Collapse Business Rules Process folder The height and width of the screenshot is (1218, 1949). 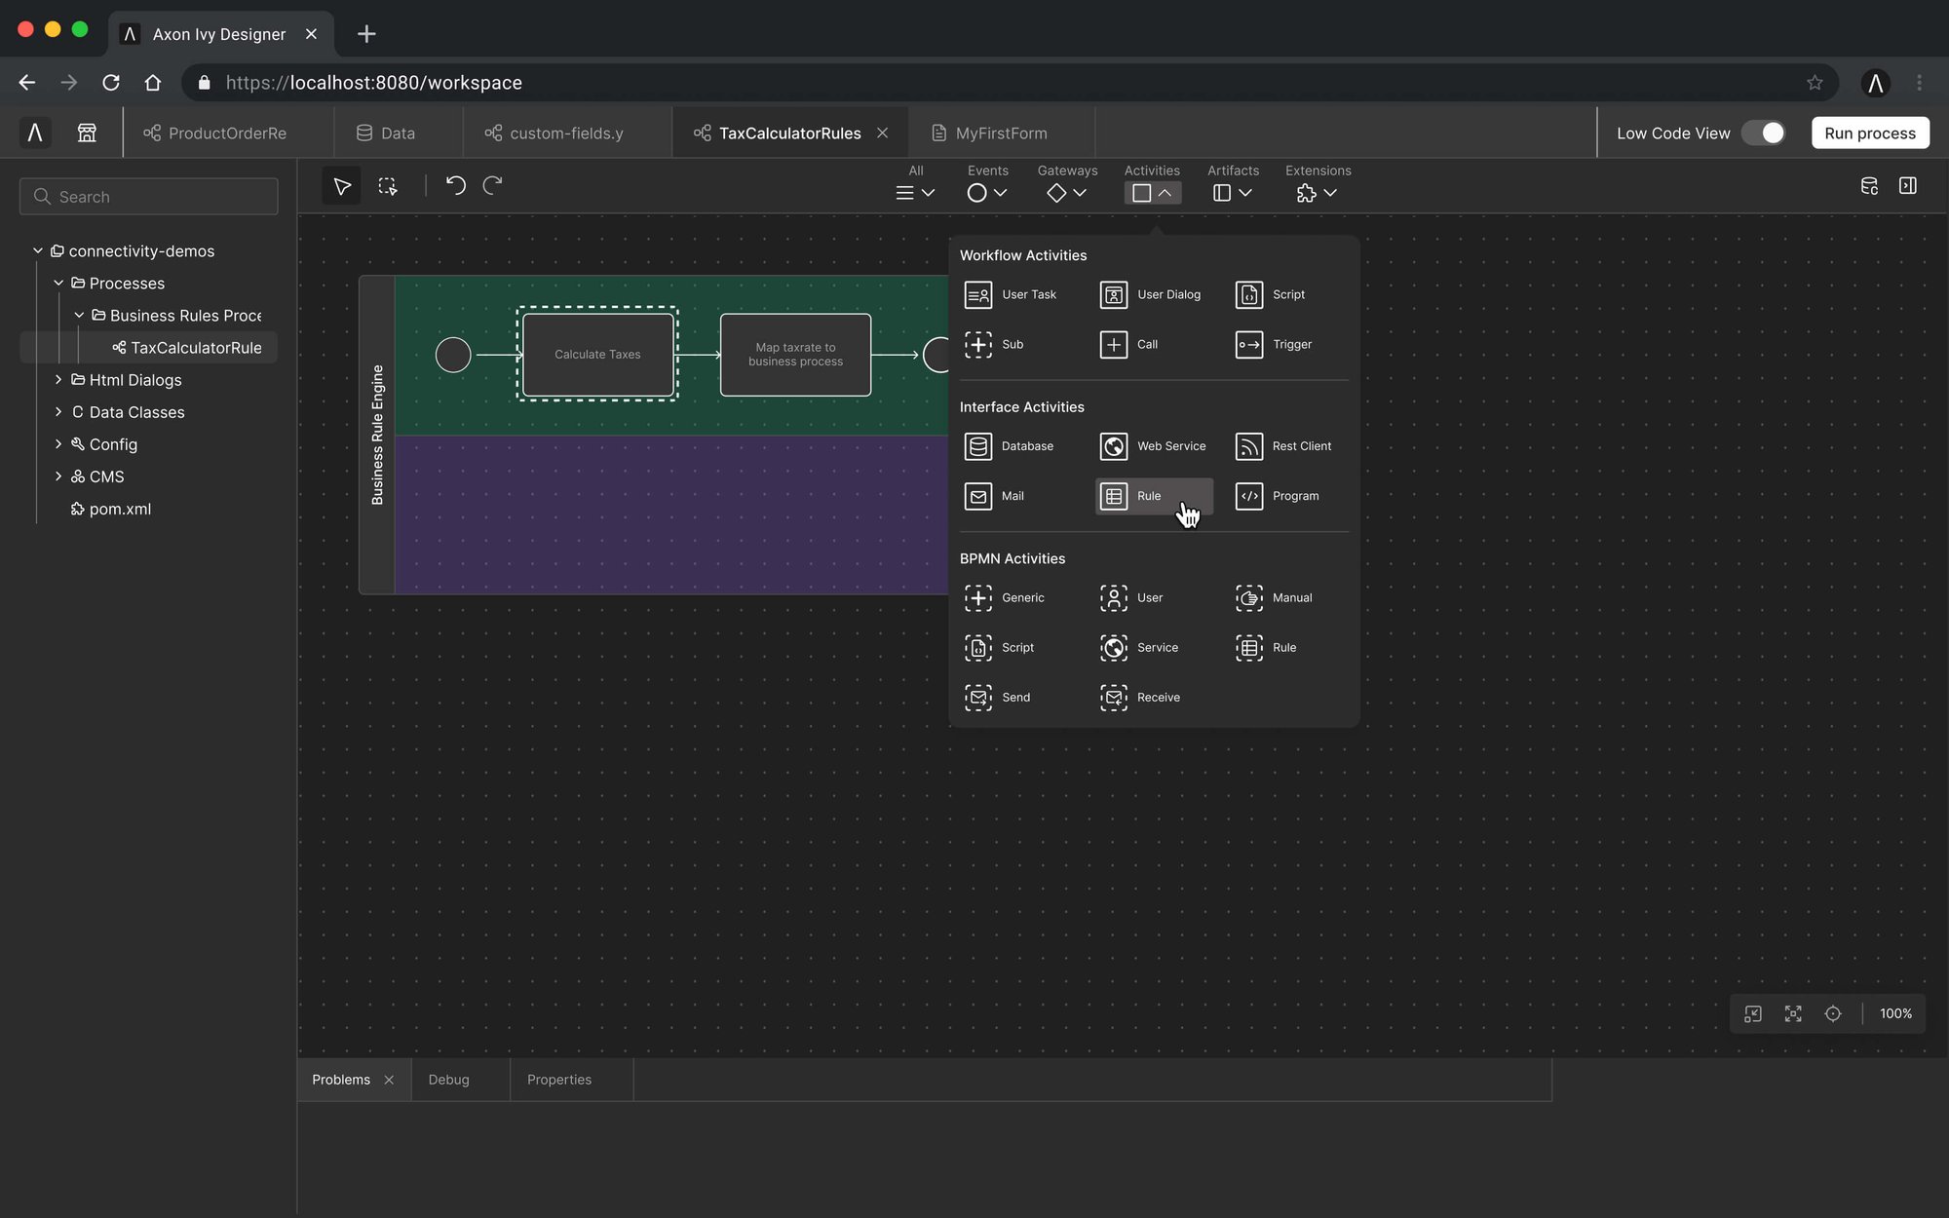(x=79, y=316)
